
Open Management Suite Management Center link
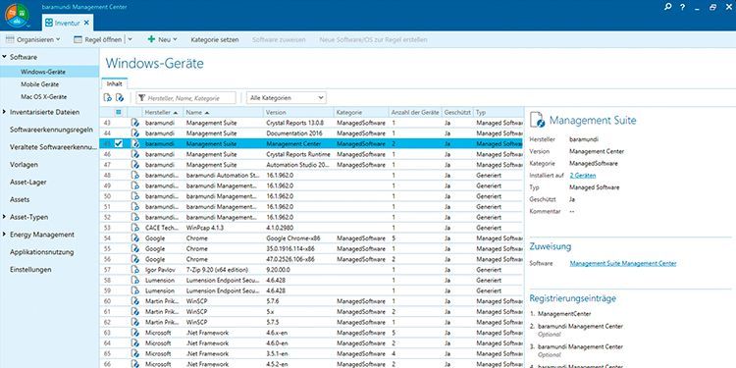(623, 263)
